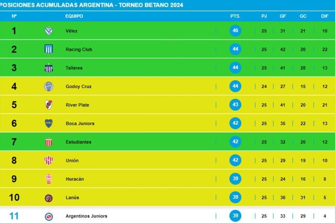Open the River Plate team name link

pyautogui.click(x=77, y=105)
